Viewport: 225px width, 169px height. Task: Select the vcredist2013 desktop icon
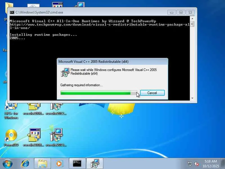coord(56,137)
